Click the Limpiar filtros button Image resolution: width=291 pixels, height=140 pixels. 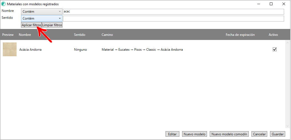[x=52, y=25]
